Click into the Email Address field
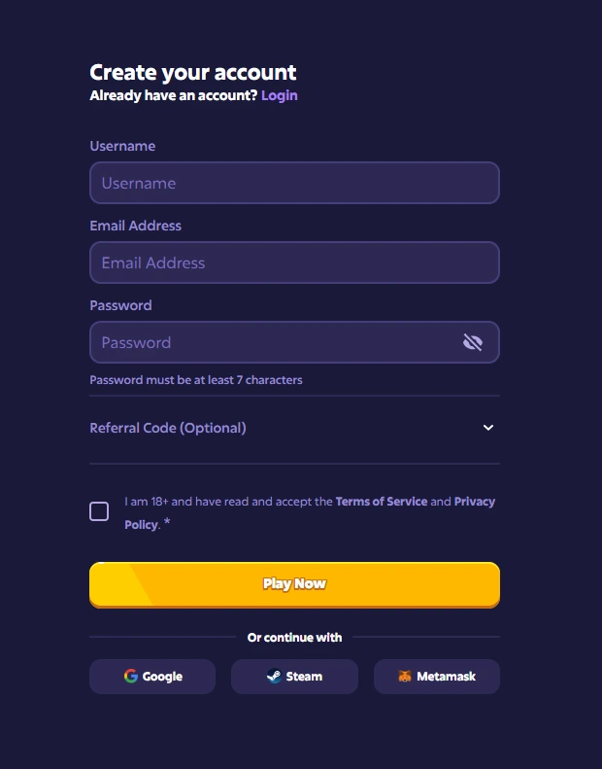 (x=294, y=262)
